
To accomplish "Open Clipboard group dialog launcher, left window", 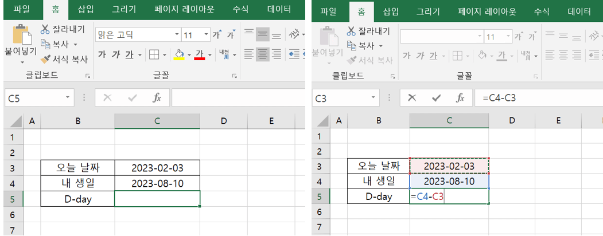I will click(x=88, y=76).
